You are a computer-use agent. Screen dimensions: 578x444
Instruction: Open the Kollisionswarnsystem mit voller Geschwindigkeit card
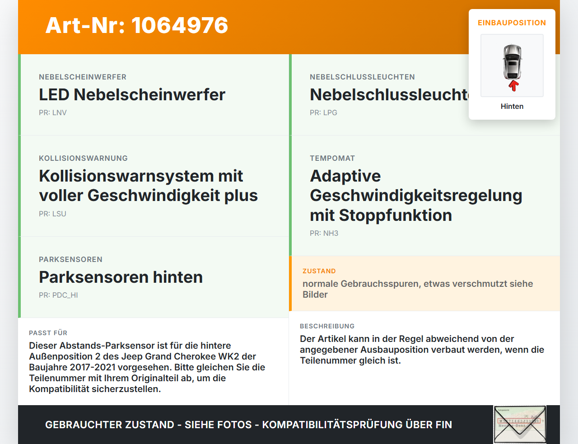pos(154,186)
